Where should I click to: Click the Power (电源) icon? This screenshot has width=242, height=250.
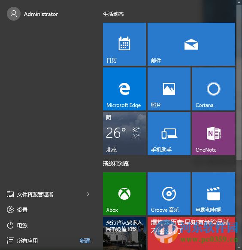pyautogui.click(x=10, y=225)
